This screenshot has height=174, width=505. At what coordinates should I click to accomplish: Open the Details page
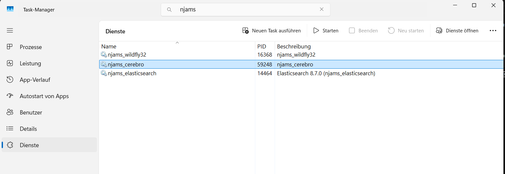pos(49,129)
